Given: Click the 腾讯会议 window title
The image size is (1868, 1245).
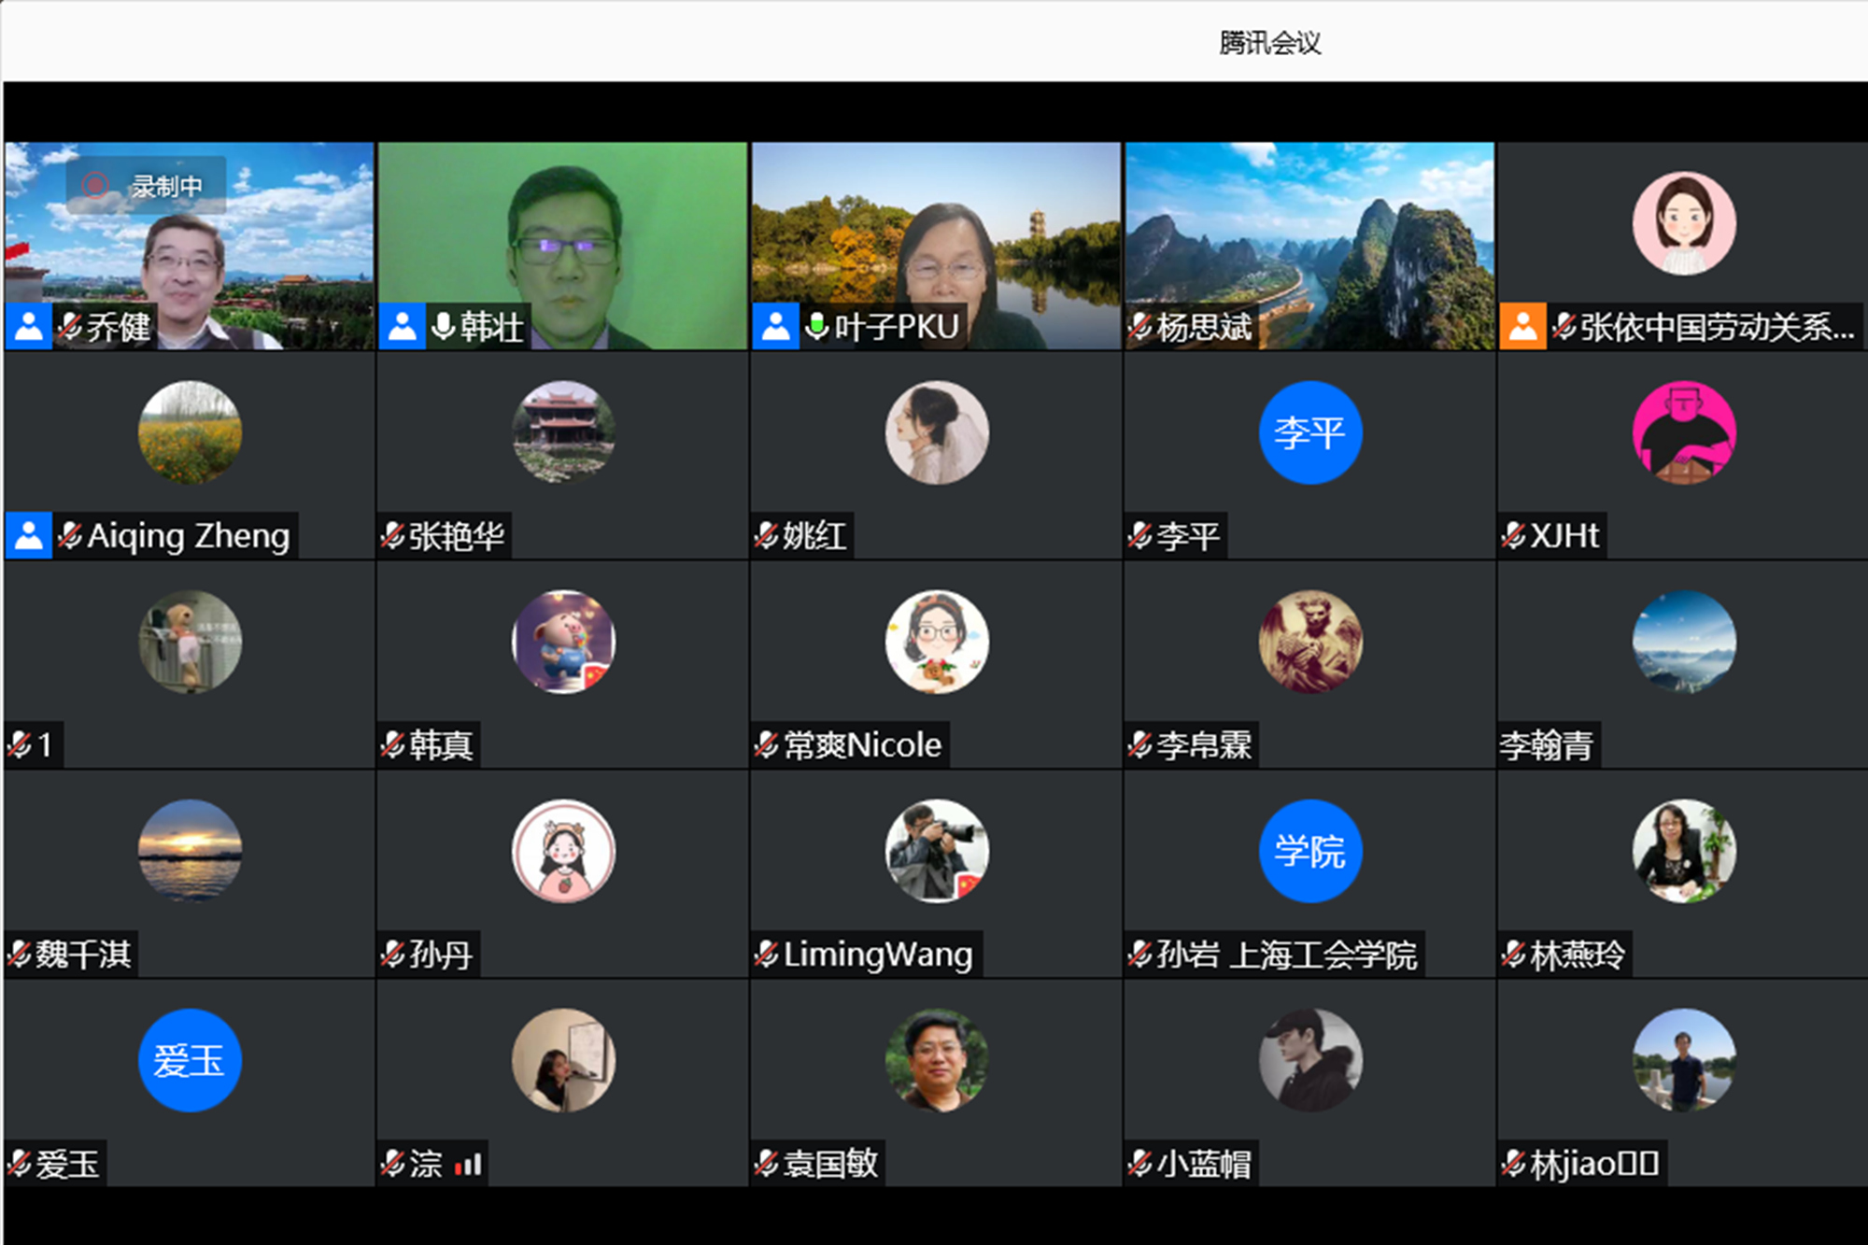Looking at the screenshot, I should pyautogui.click(x=1268, y=43).
